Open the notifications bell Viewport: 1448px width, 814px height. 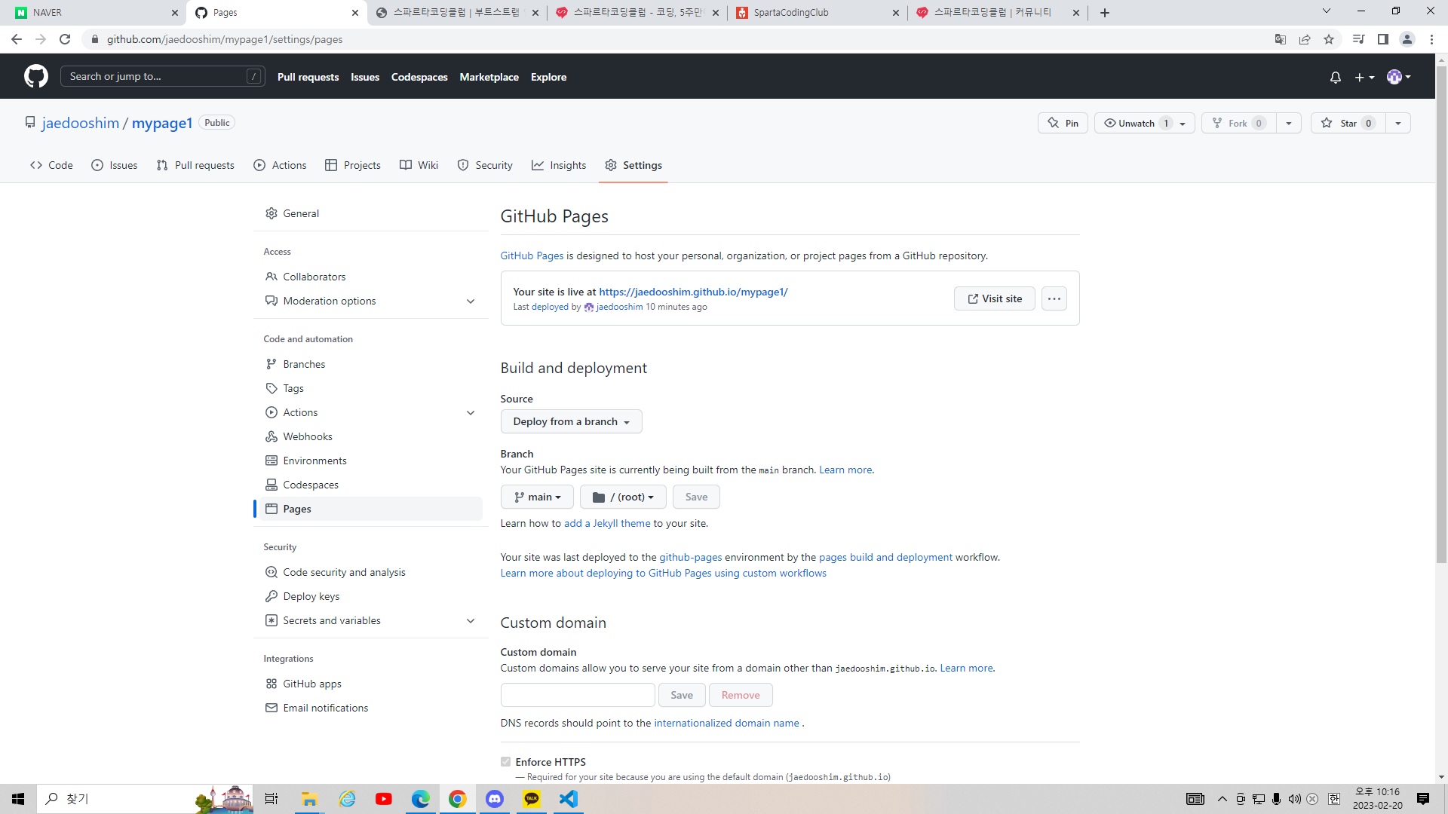point(1336,77)
